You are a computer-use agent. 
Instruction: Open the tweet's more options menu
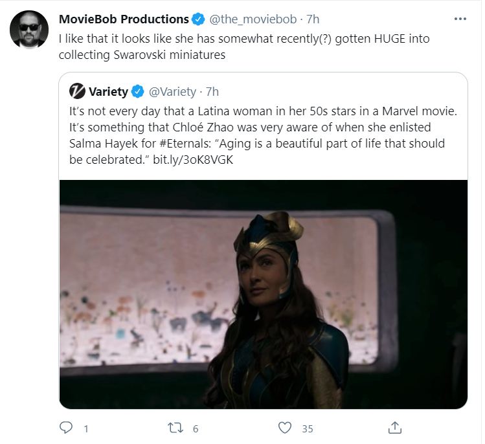tap(460, 19)
